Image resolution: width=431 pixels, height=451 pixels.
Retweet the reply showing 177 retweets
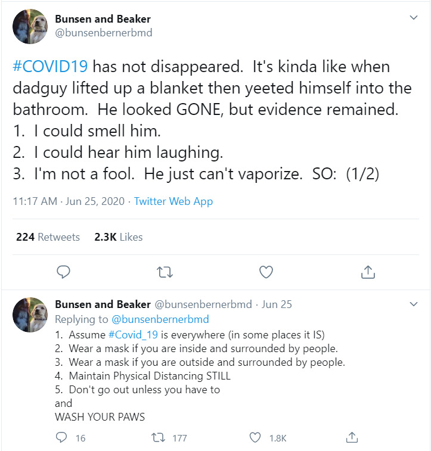(158, 438)
